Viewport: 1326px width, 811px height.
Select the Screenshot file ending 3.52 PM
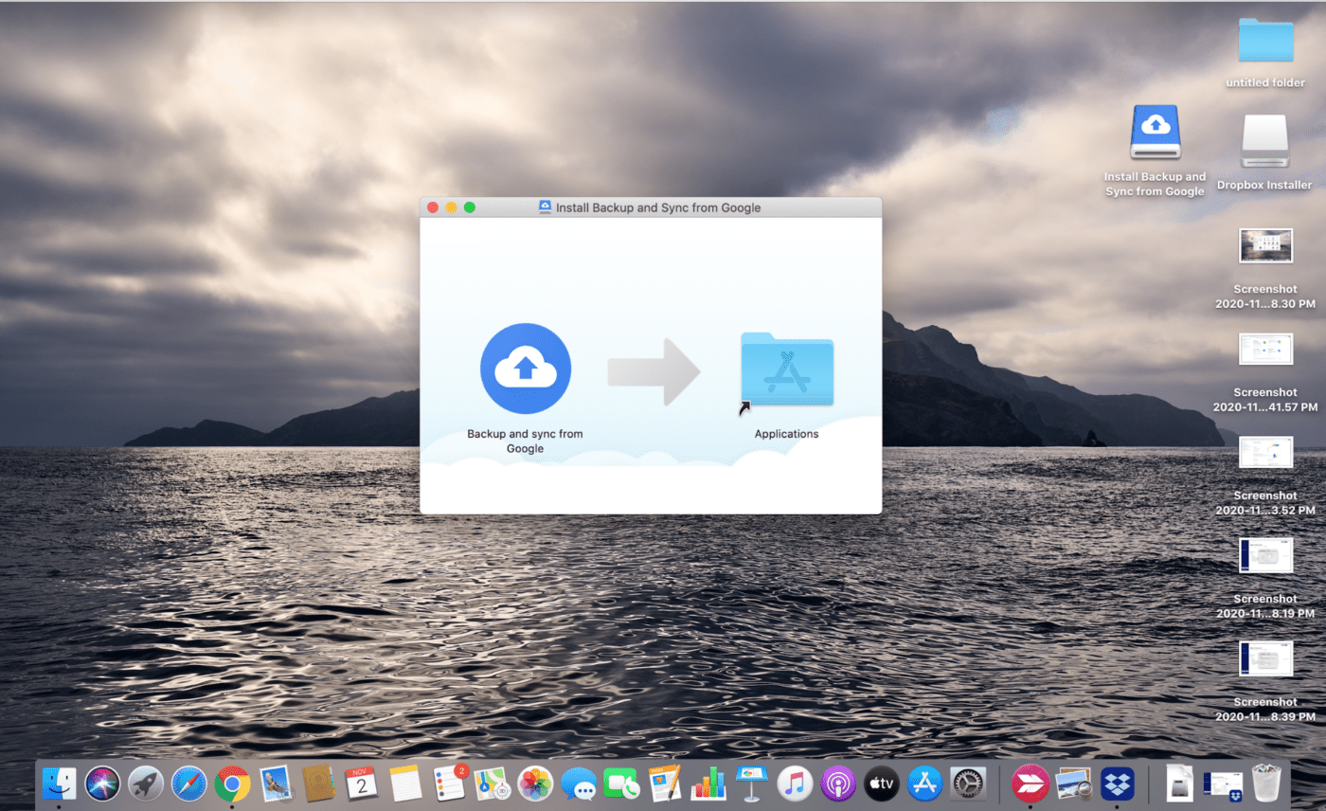[x=1265, y=452]
